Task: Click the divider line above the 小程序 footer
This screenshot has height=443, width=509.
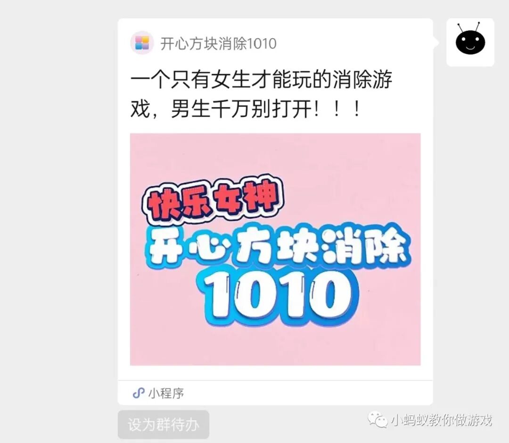Action: click(275, 380)
